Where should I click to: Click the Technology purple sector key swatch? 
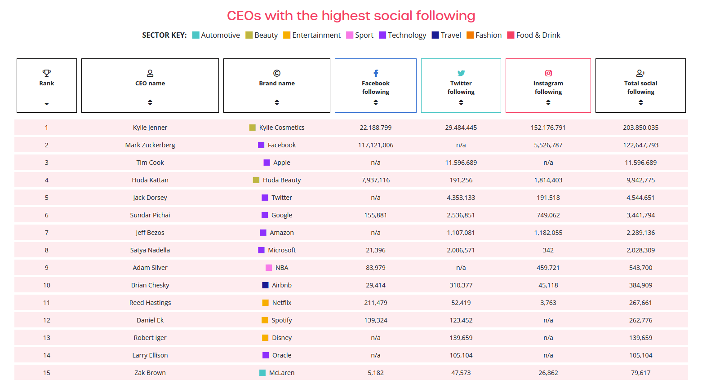pyautogui.click(x=382, y=35)
